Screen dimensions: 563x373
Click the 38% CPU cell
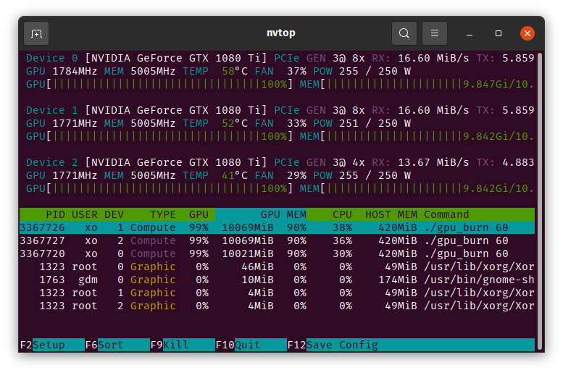pos(342,227)
